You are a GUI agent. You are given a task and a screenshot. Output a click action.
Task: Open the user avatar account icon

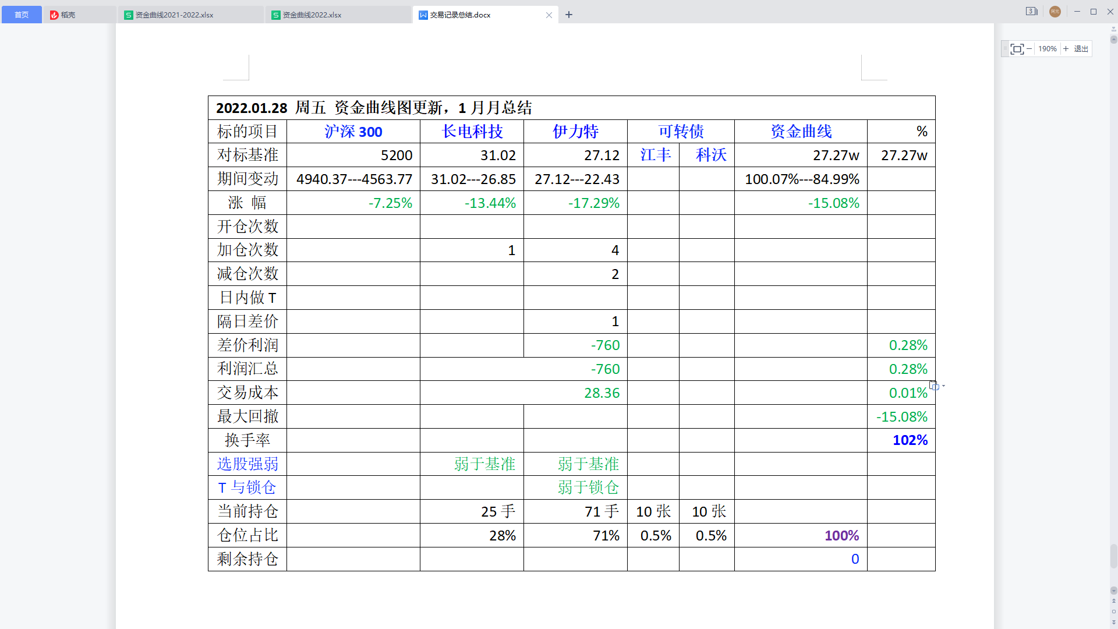point(1055,12)
